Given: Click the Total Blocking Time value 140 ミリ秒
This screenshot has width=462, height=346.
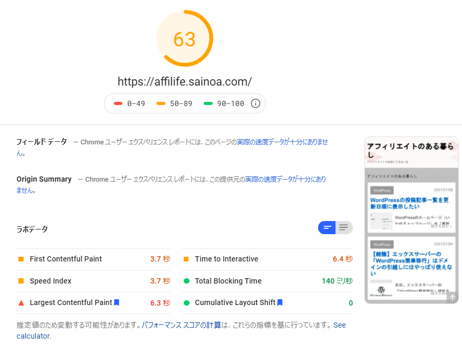Looking at the screenshot, I should tap(337, 281).
